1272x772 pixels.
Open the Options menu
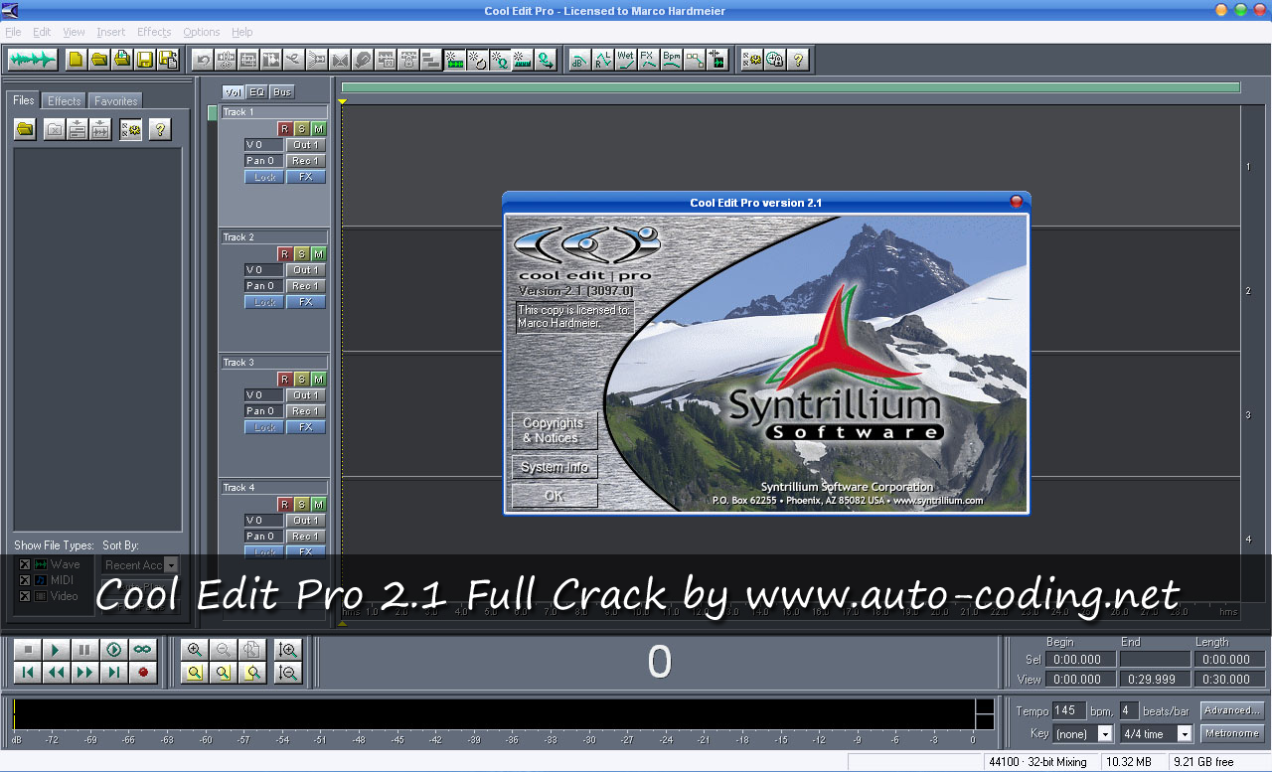(202, 32)
